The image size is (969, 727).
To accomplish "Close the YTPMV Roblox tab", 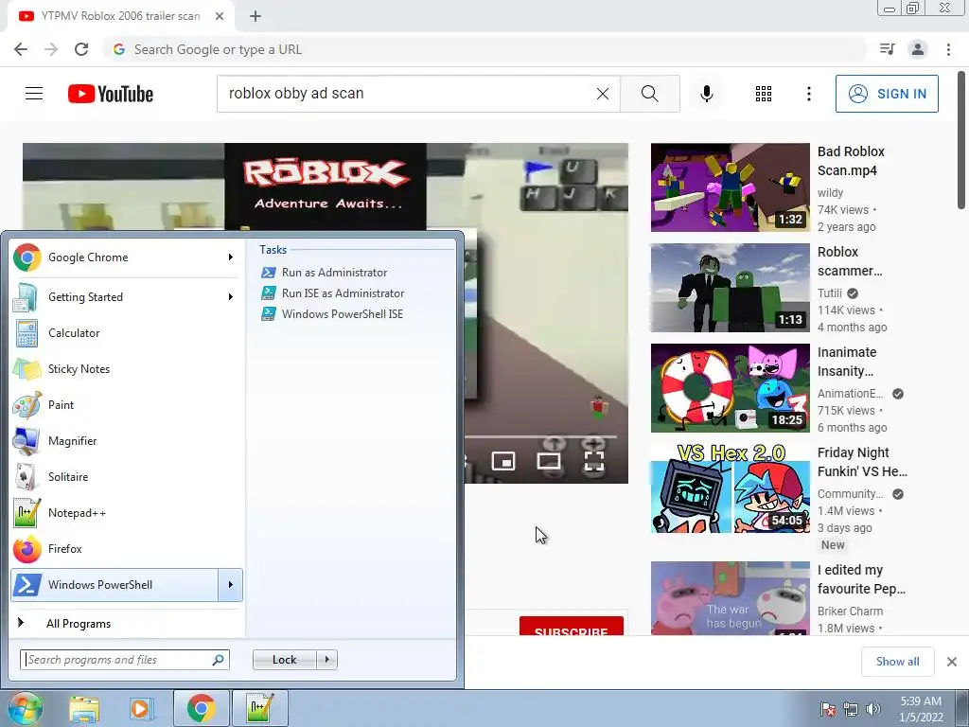I will point(220,17).
